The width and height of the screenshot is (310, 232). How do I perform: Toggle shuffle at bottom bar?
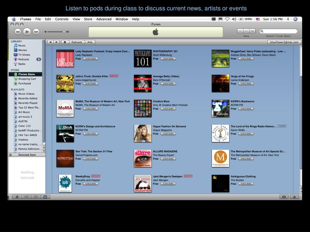(x=26, y=197)
